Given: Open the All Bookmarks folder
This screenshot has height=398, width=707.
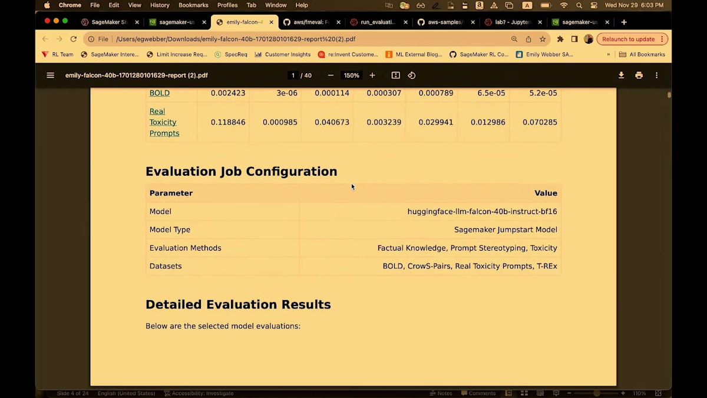Looking at the screenshot, I should pos(642,54).
